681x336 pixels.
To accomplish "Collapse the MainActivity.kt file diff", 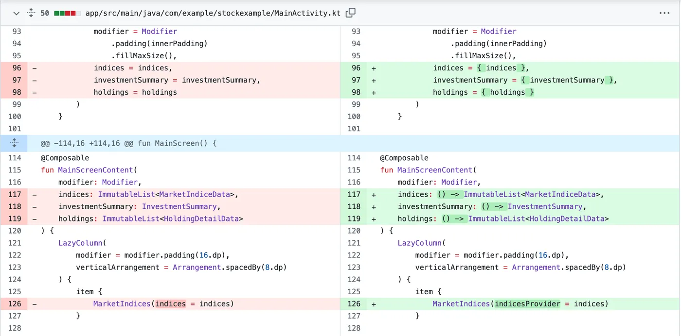I will (17, 13).
